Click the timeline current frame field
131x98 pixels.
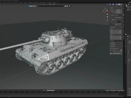pyautogui.click(x=108, y=90)
